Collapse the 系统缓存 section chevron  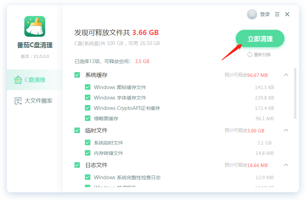click(x=286, y=75)
